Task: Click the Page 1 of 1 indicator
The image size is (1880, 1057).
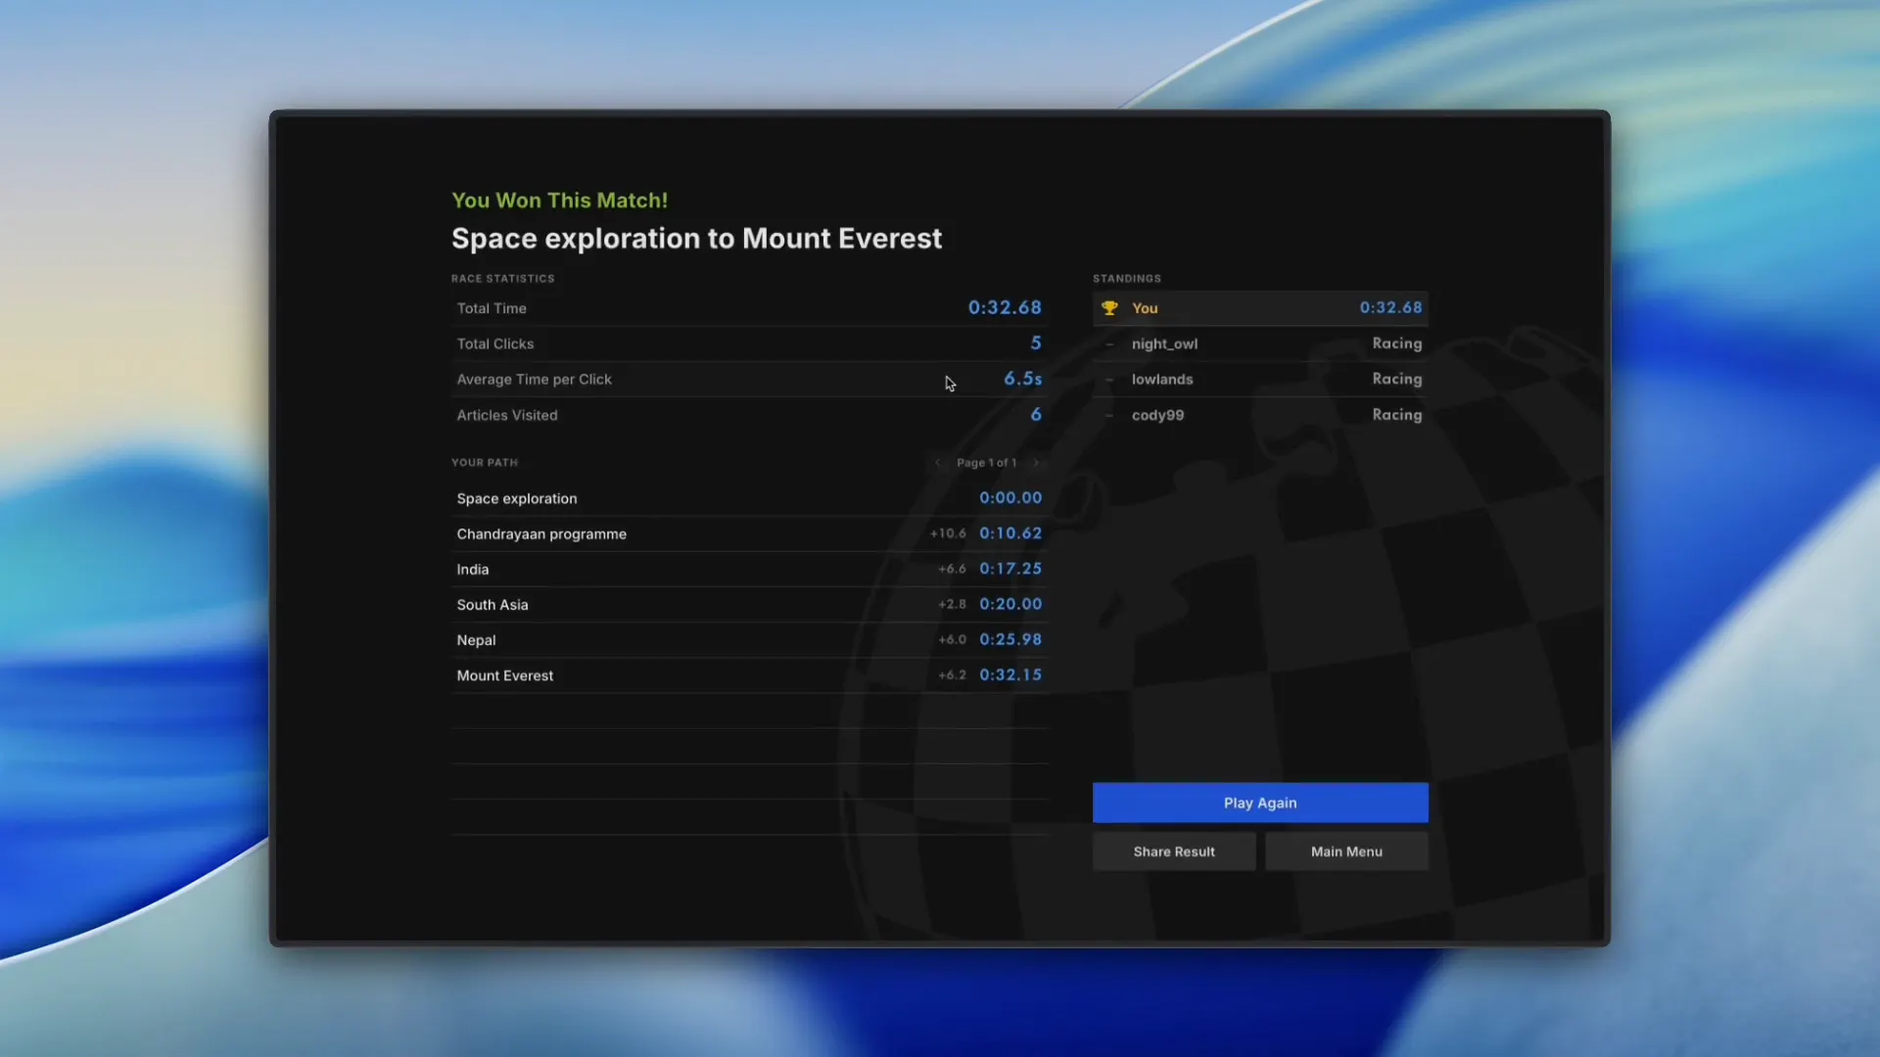Action: pos(986,463)
